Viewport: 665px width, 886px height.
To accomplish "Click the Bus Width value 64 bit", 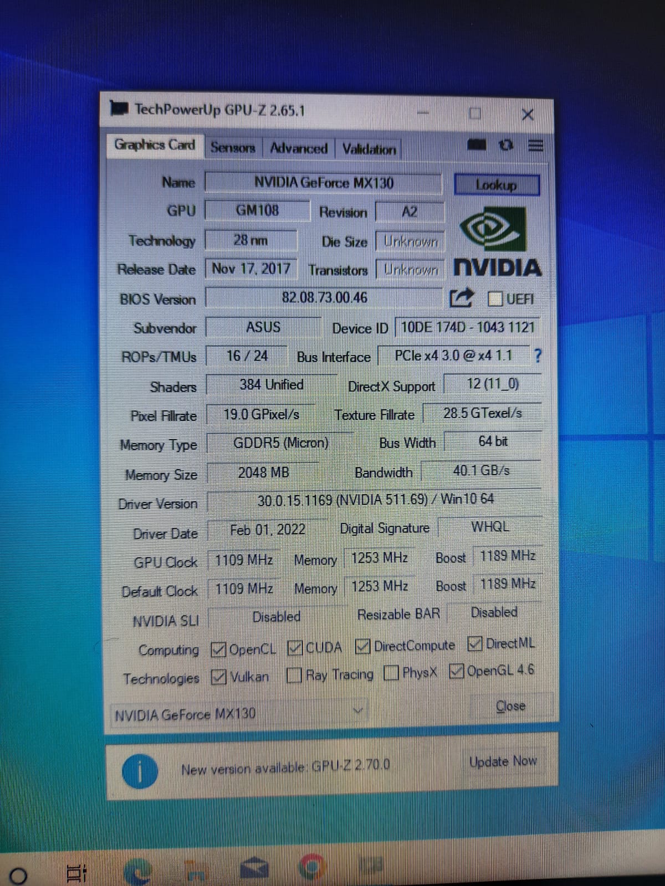I will (x=493, y=441).
